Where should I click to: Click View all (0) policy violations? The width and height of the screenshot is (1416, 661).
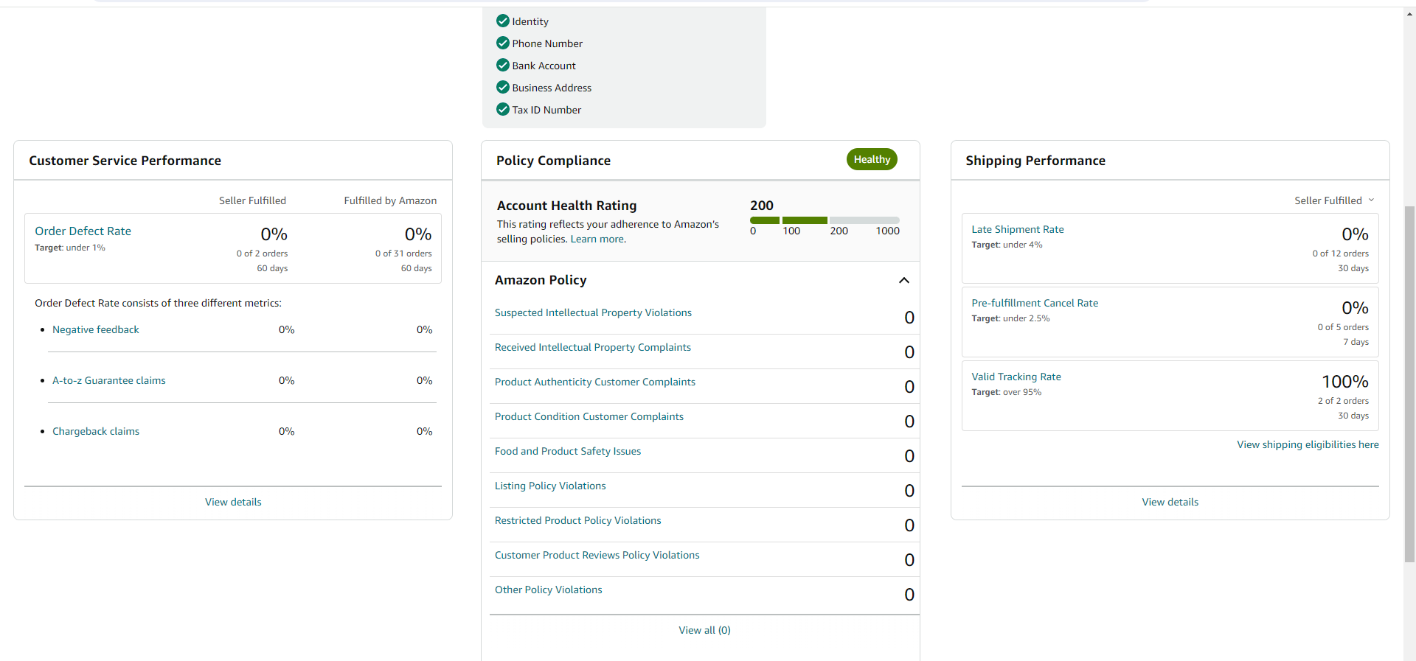(x=704, y=630)
